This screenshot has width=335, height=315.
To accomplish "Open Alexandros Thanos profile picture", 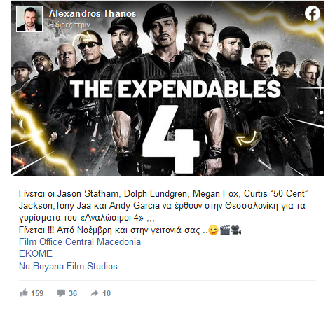I will [29, 19].
